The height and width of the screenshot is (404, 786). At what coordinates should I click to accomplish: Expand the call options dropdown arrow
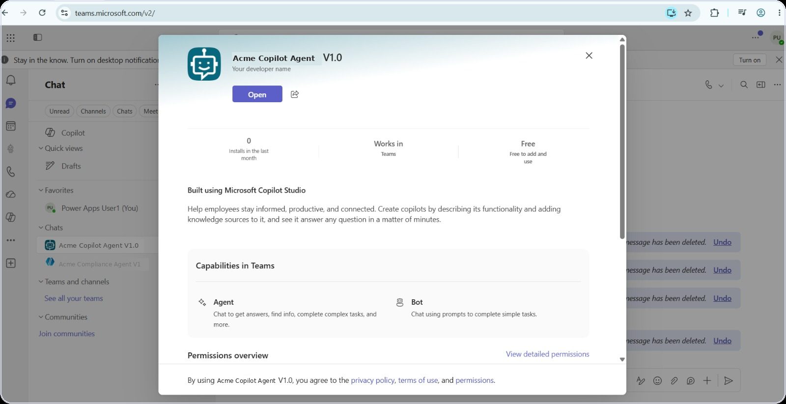[721, 85]
